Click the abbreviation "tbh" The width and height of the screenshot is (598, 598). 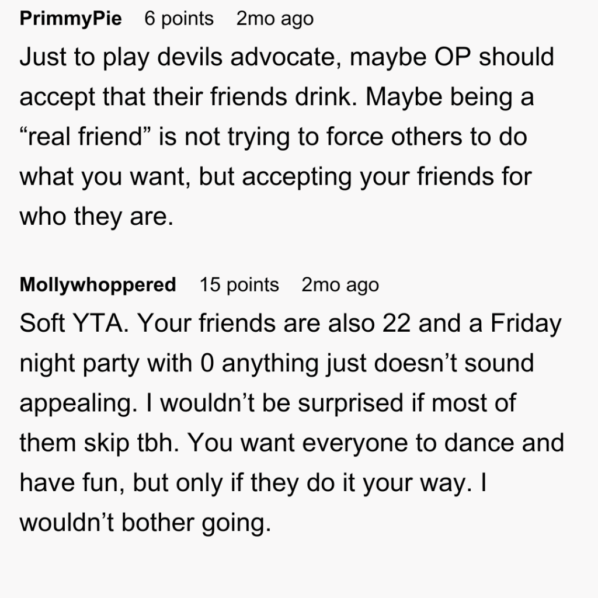point(149,443)
